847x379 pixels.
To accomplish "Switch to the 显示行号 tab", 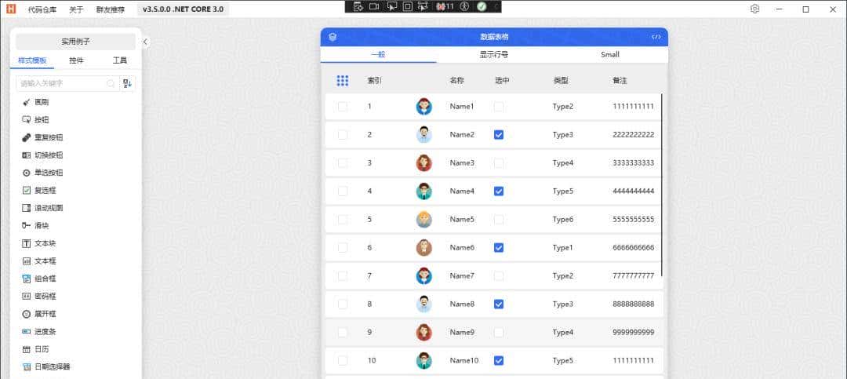I will tap(494, 55).
